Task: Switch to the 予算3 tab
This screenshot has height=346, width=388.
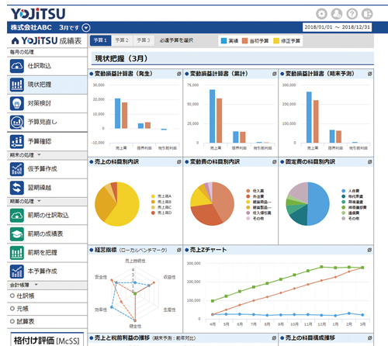Action: (x=144, y=40)
